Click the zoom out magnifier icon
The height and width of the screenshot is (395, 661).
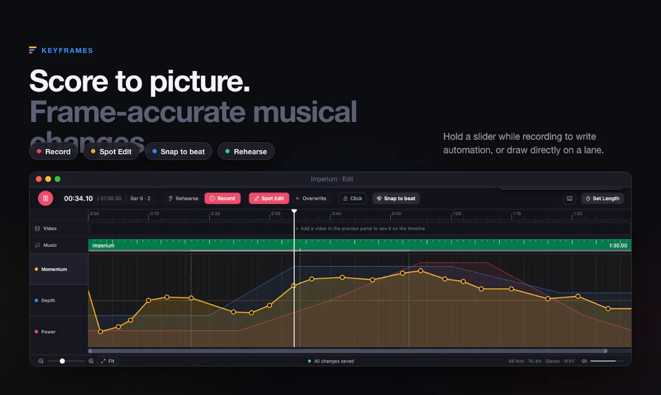pyautogui.click(x=41, y=361)
